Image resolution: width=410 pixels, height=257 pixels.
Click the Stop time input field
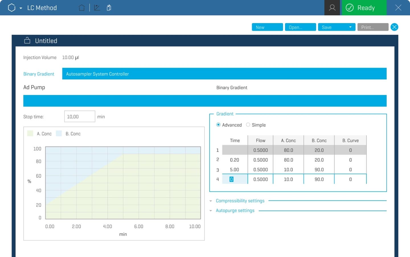(79, 116)
